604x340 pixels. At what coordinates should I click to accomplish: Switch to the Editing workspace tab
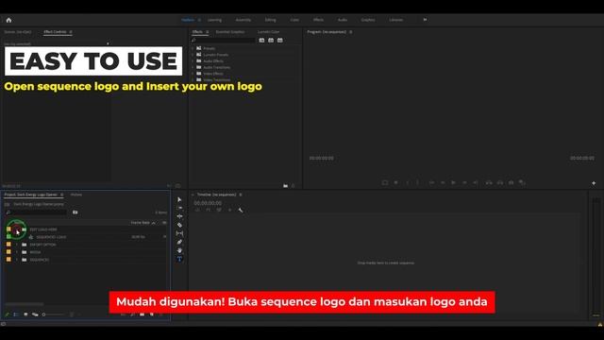(270, 20)
